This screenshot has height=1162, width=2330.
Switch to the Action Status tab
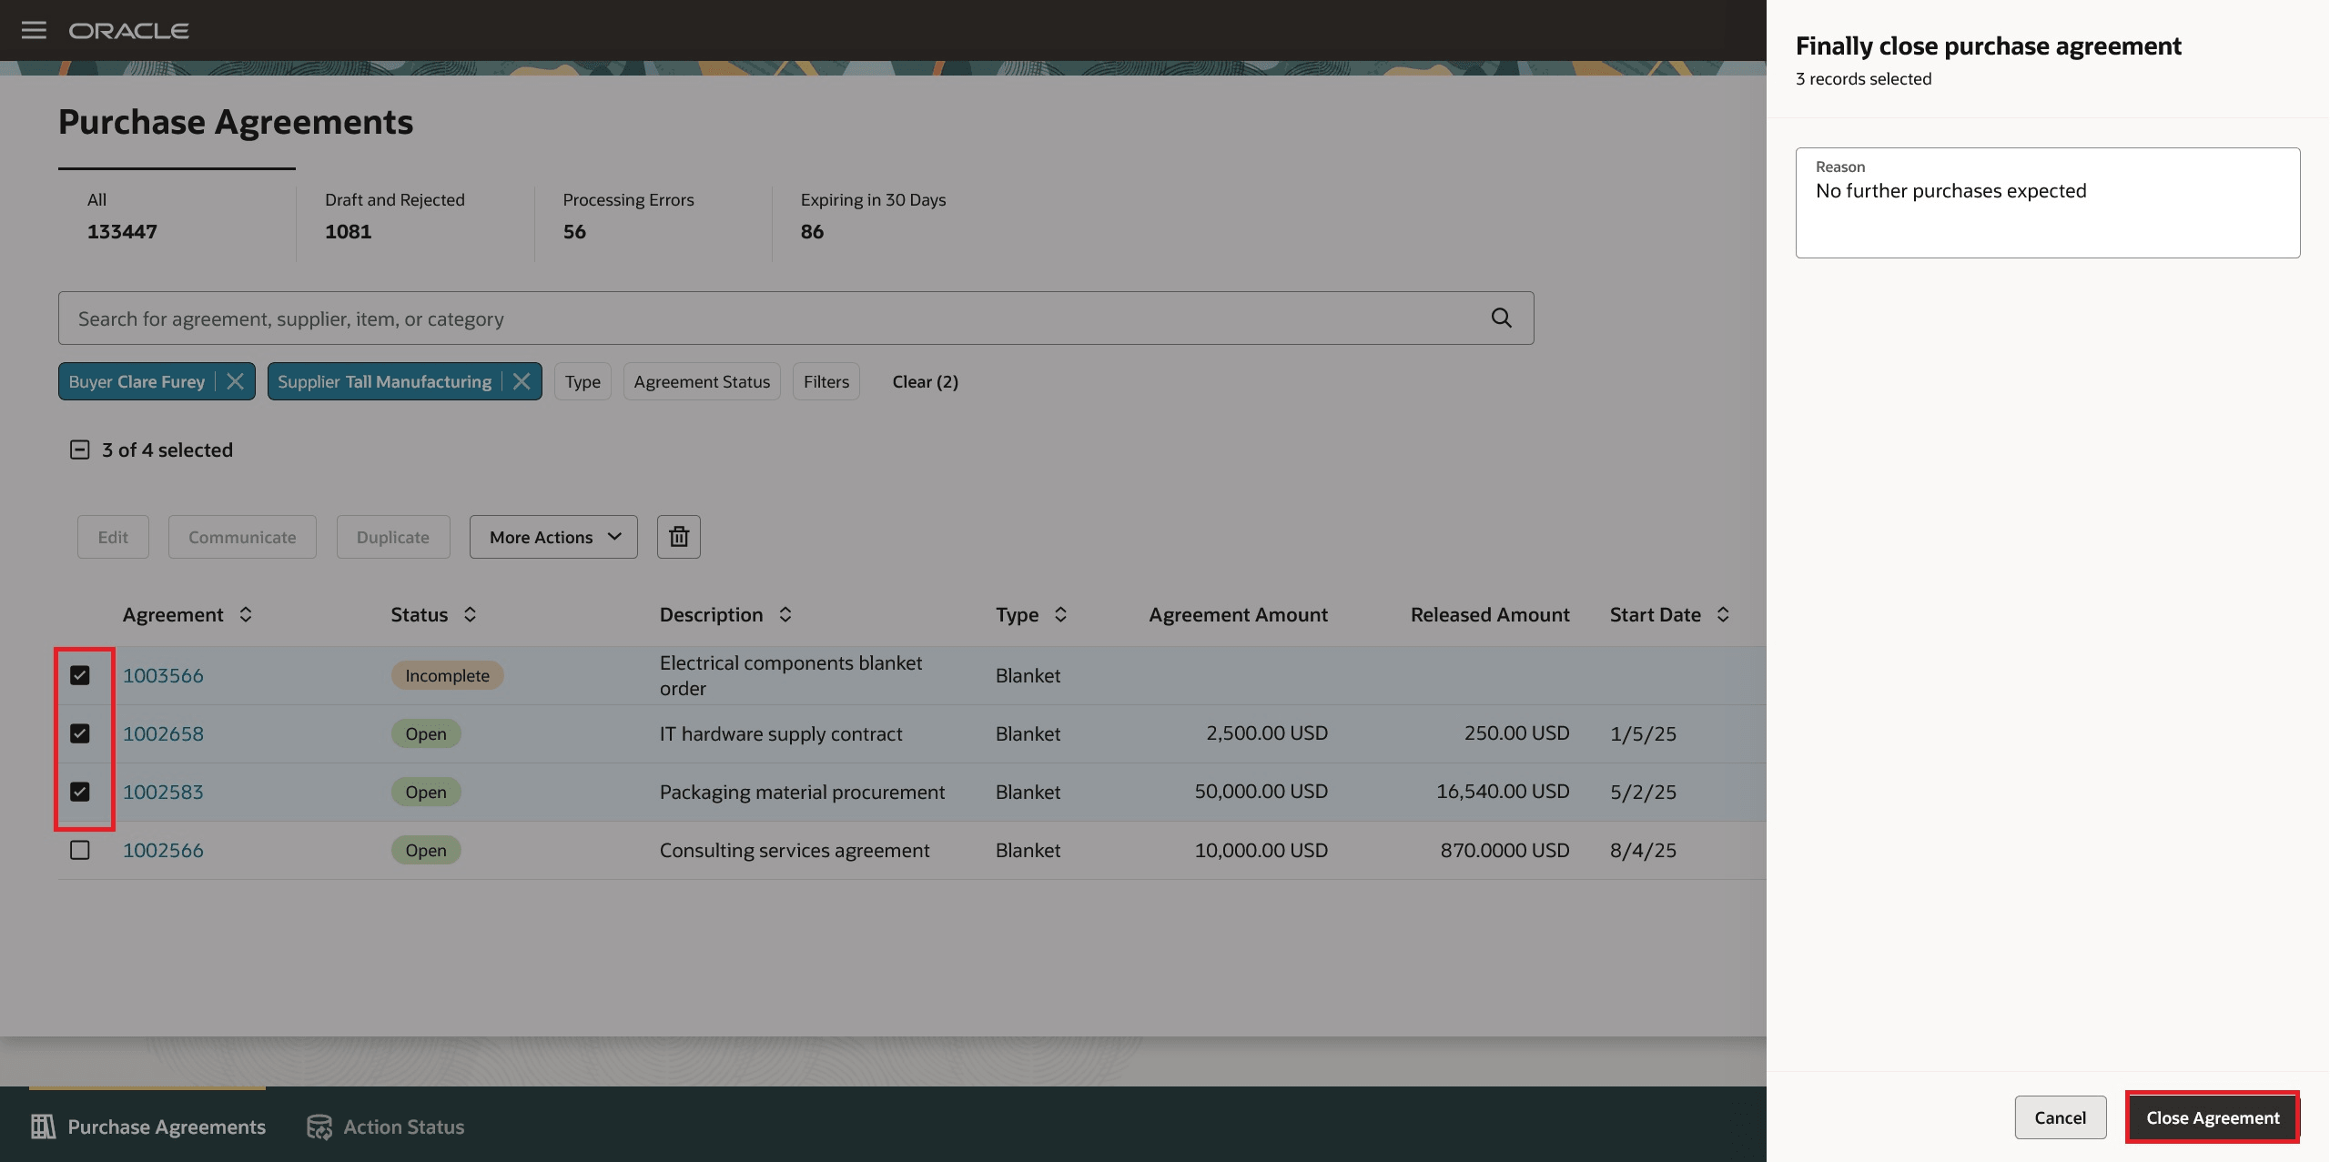click(386, 1127)
